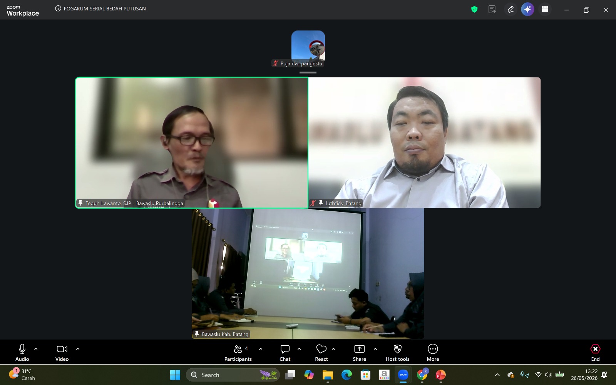
Task: Toggle the Participants panel
Action: pyautogui.click(x=238, y=353)
